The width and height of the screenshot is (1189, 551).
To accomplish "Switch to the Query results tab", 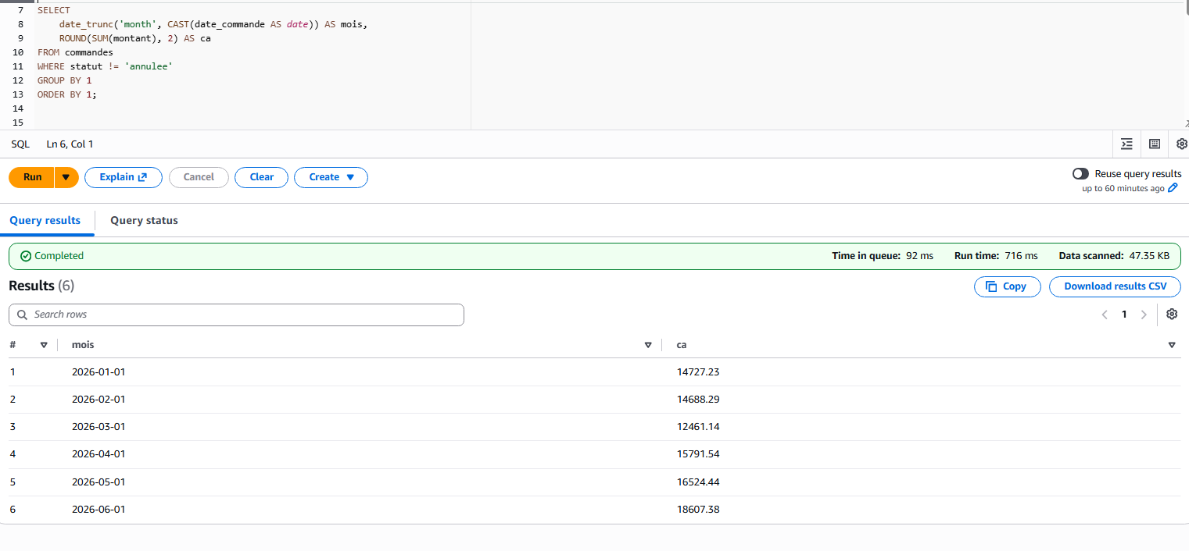I will coord(45,220).
